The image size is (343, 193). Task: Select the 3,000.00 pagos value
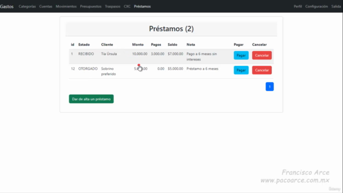[x=158, y=54]
